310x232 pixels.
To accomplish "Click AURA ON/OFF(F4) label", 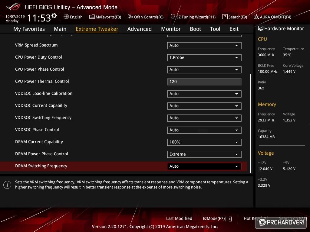I will 275,17.
